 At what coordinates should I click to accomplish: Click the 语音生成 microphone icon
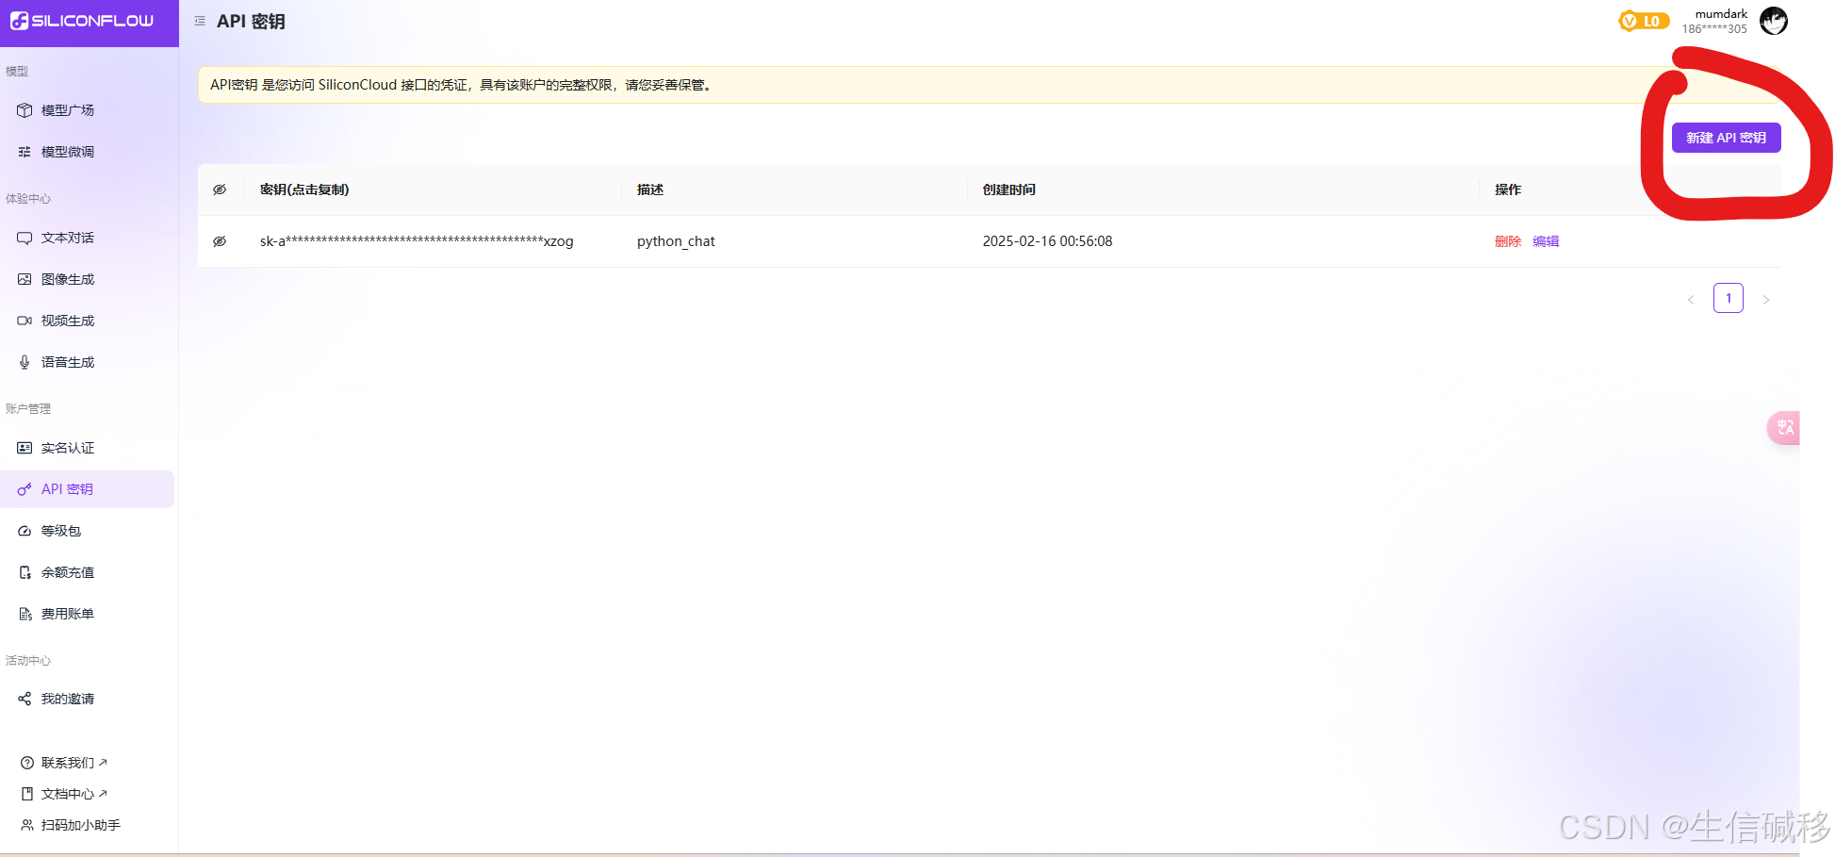point(25,362)
